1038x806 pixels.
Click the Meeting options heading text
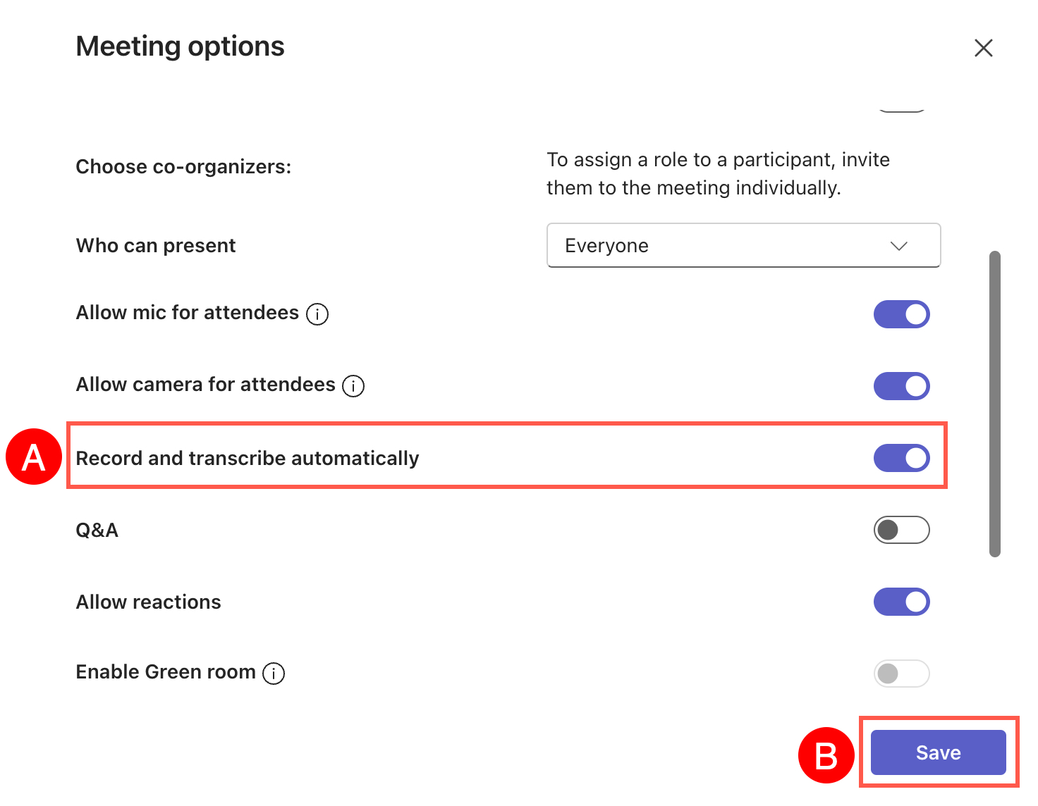180,46
